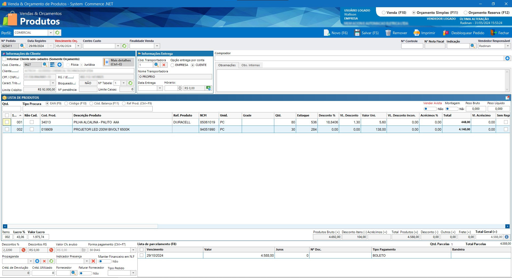
Task: Clear the transportadora with red X icon
Action: click(x=164, y=65)
